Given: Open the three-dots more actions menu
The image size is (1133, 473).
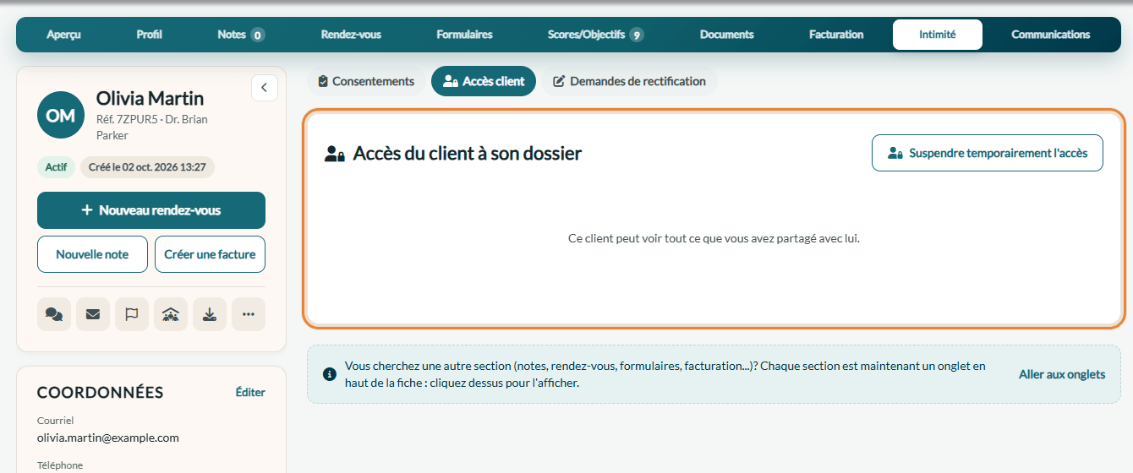Looking at the screenshot, I should pos(249,314).
